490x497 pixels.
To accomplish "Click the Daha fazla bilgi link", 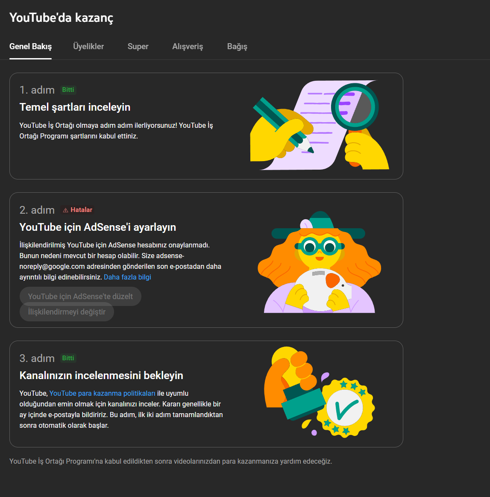I will click(x=127, y=277).
